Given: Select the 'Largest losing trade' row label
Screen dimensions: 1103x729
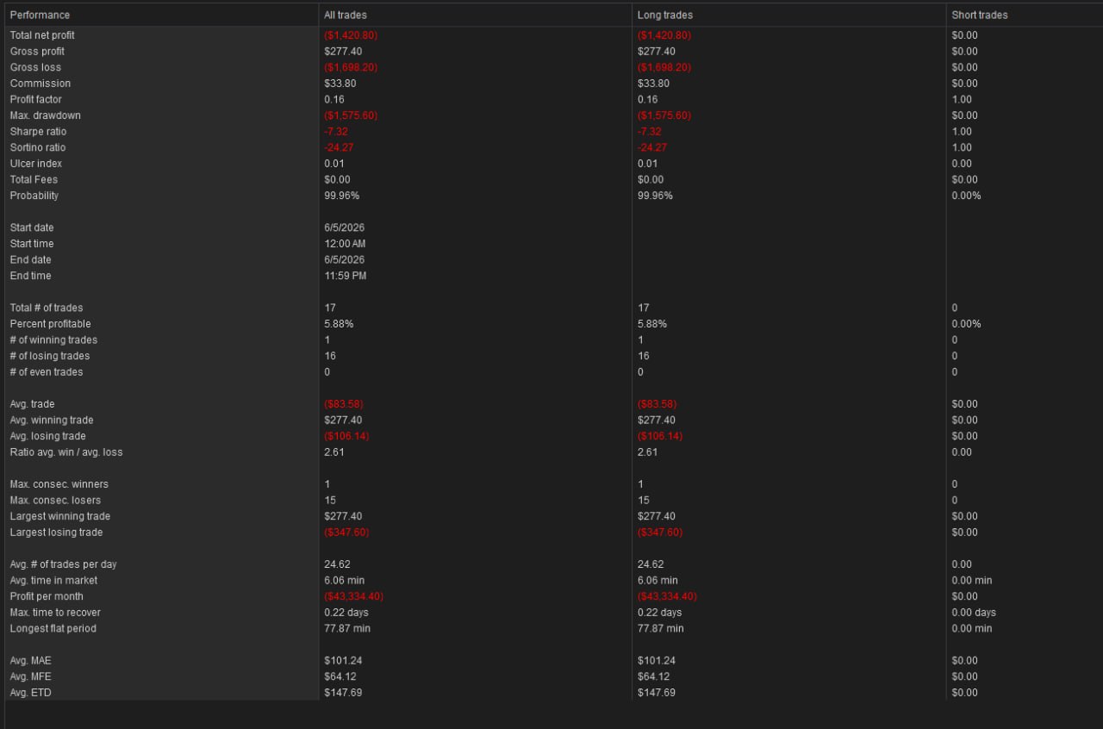Looking at the screenshot, I should pos(57,533).
